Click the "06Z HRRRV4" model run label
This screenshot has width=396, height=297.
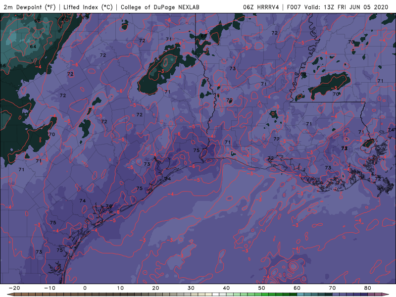pos(261,7)
